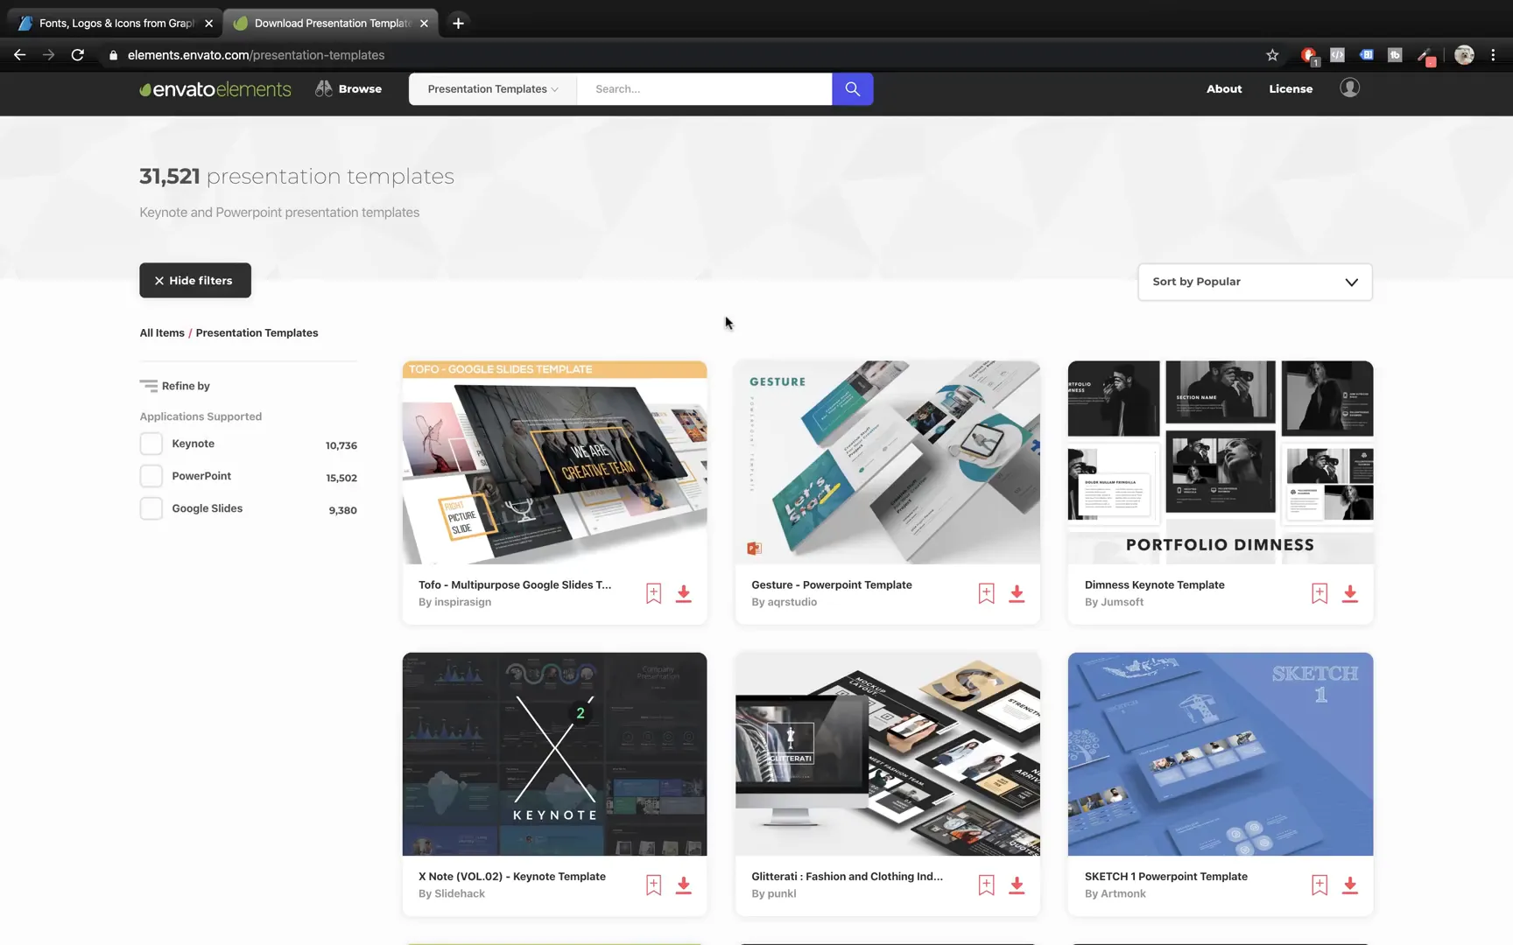
Task: Save Dimness Keynote Template to collection
Action: pos(1319,593)
